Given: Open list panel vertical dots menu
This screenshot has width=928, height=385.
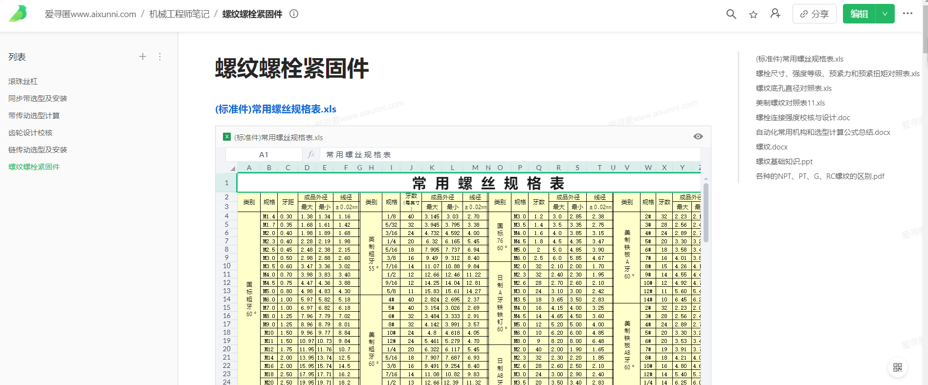Looking at the screenshot, I should 160,57.
